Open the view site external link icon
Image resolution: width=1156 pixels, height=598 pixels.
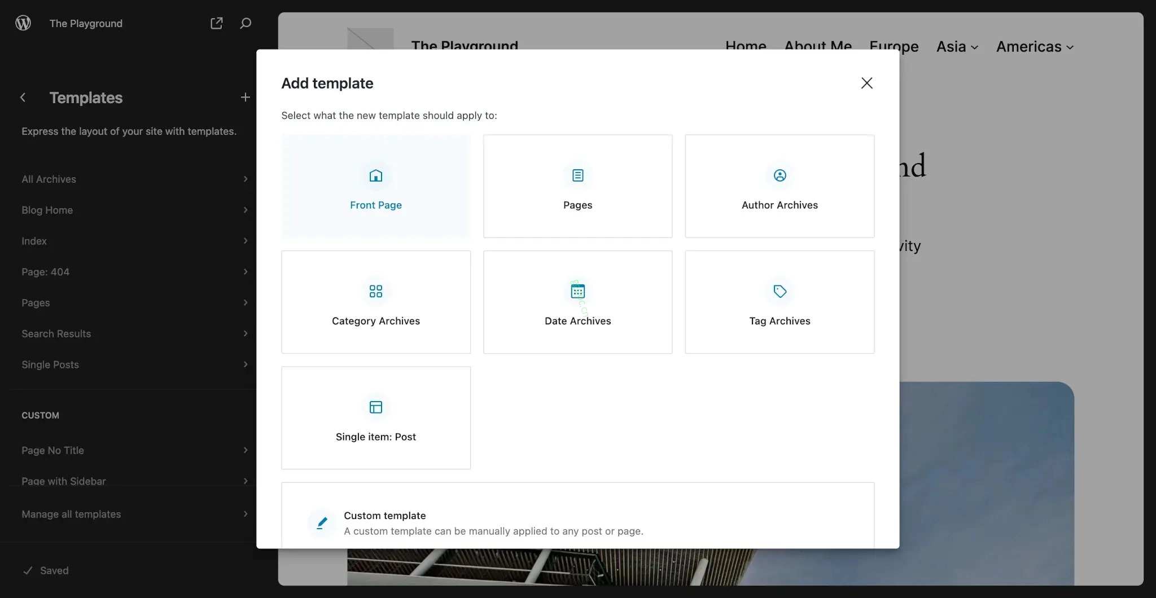(x=216, y=23)
